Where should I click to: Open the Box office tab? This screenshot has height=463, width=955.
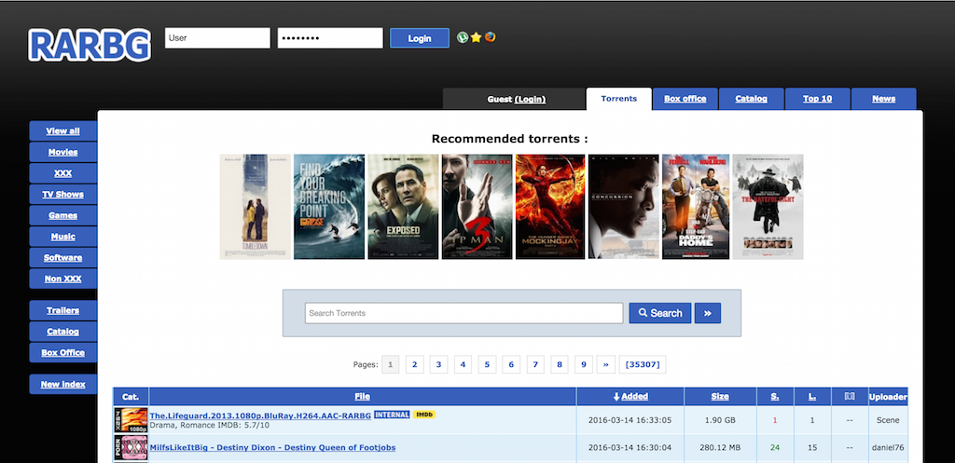point(685,99)
